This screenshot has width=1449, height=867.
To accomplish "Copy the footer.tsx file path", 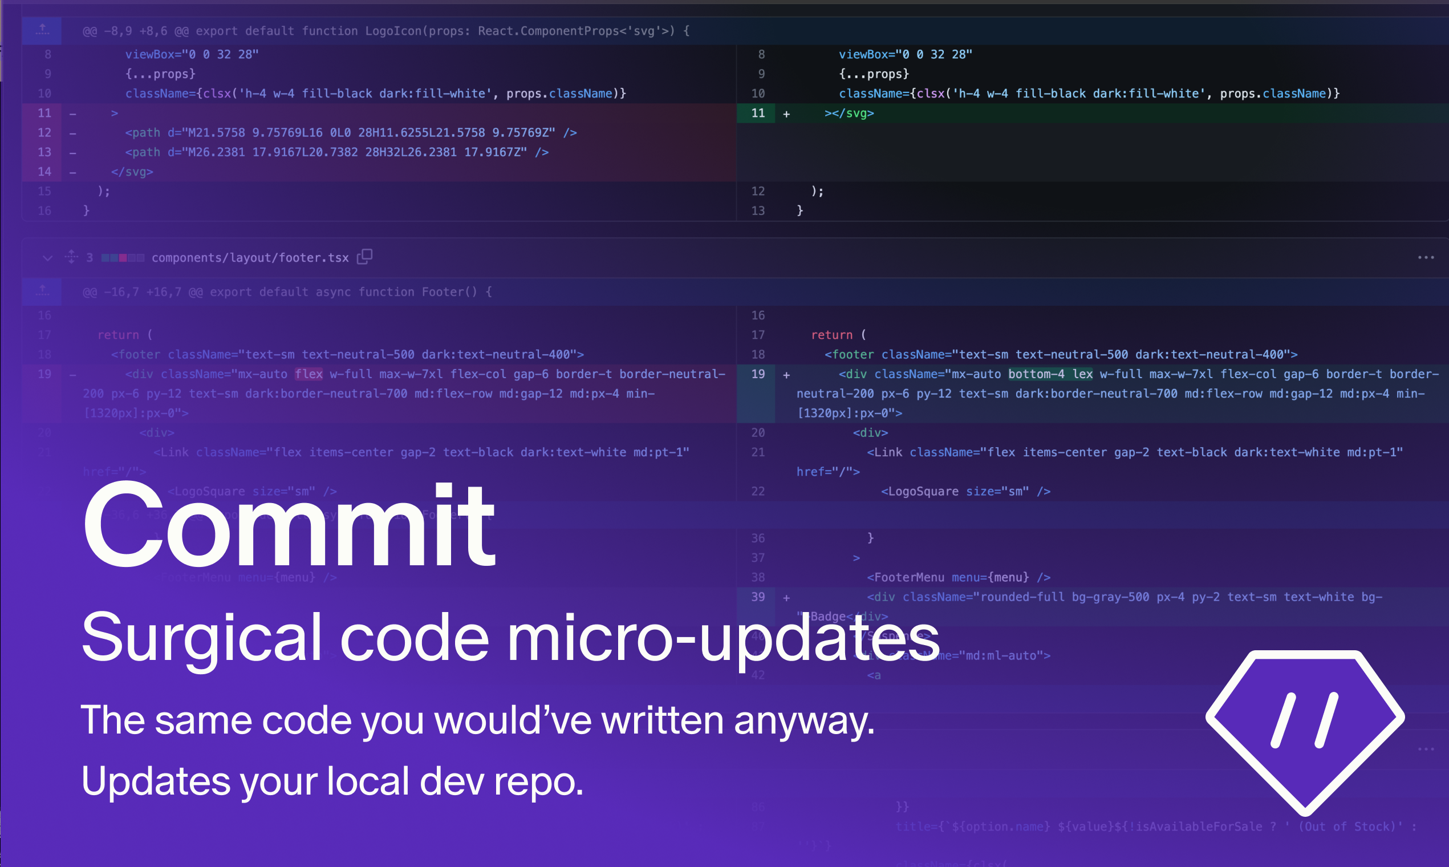I will [x=364, y=257].
